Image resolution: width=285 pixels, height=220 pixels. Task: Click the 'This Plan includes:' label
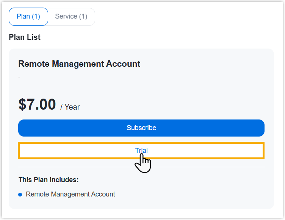tap(49, 180)
